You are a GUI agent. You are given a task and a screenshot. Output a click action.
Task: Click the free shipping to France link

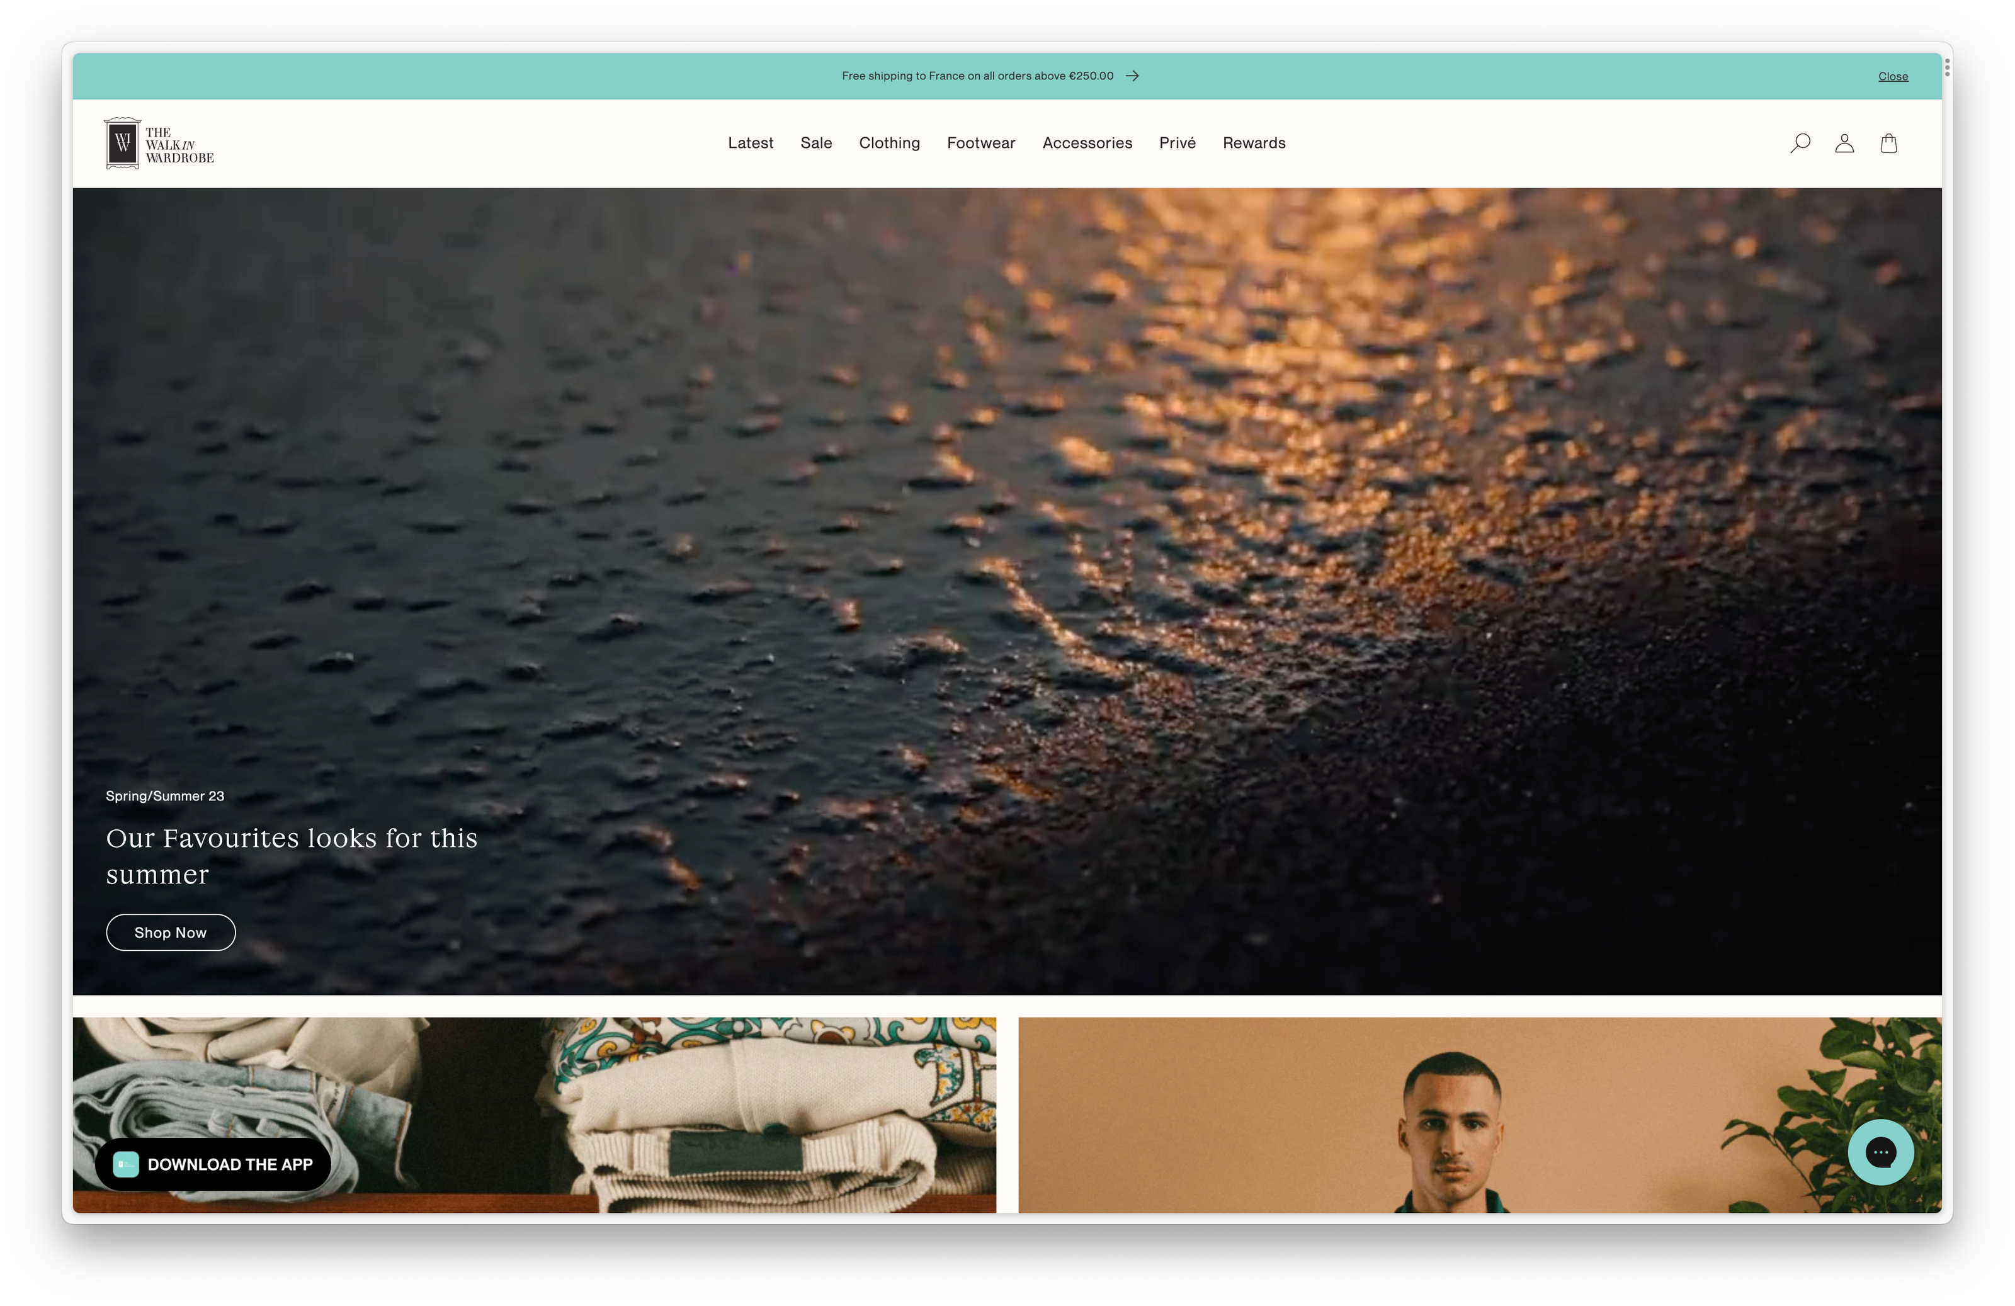tap(977, 76)
